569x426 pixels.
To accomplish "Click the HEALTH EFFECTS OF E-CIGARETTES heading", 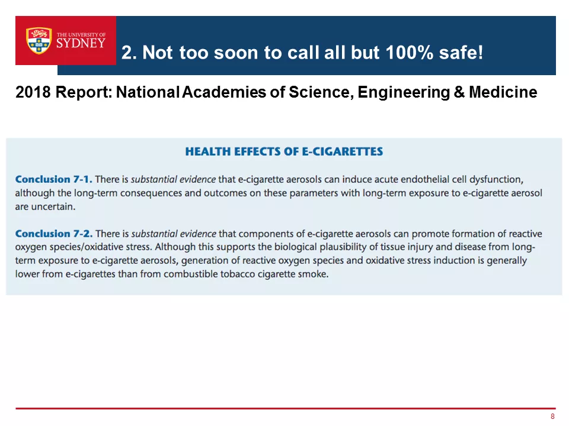I will [284, 151].
